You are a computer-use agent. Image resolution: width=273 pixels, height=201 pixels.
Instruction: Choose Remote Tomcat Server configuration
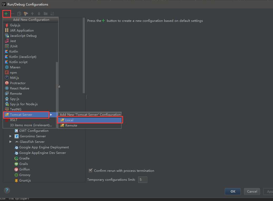[90, 125]
